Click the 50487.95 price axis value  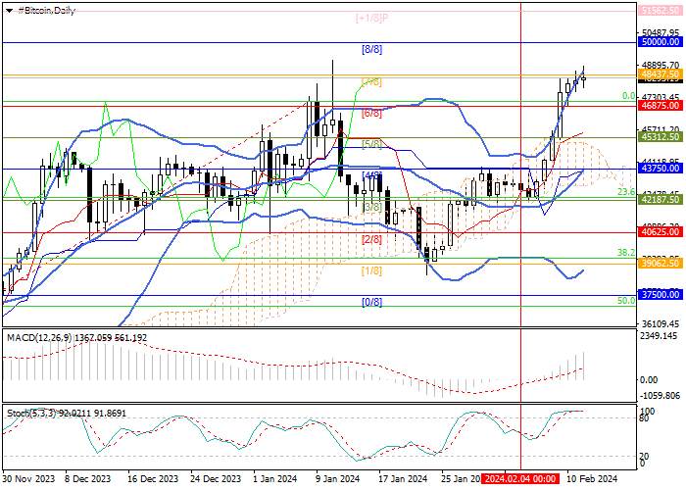[661, 33]
